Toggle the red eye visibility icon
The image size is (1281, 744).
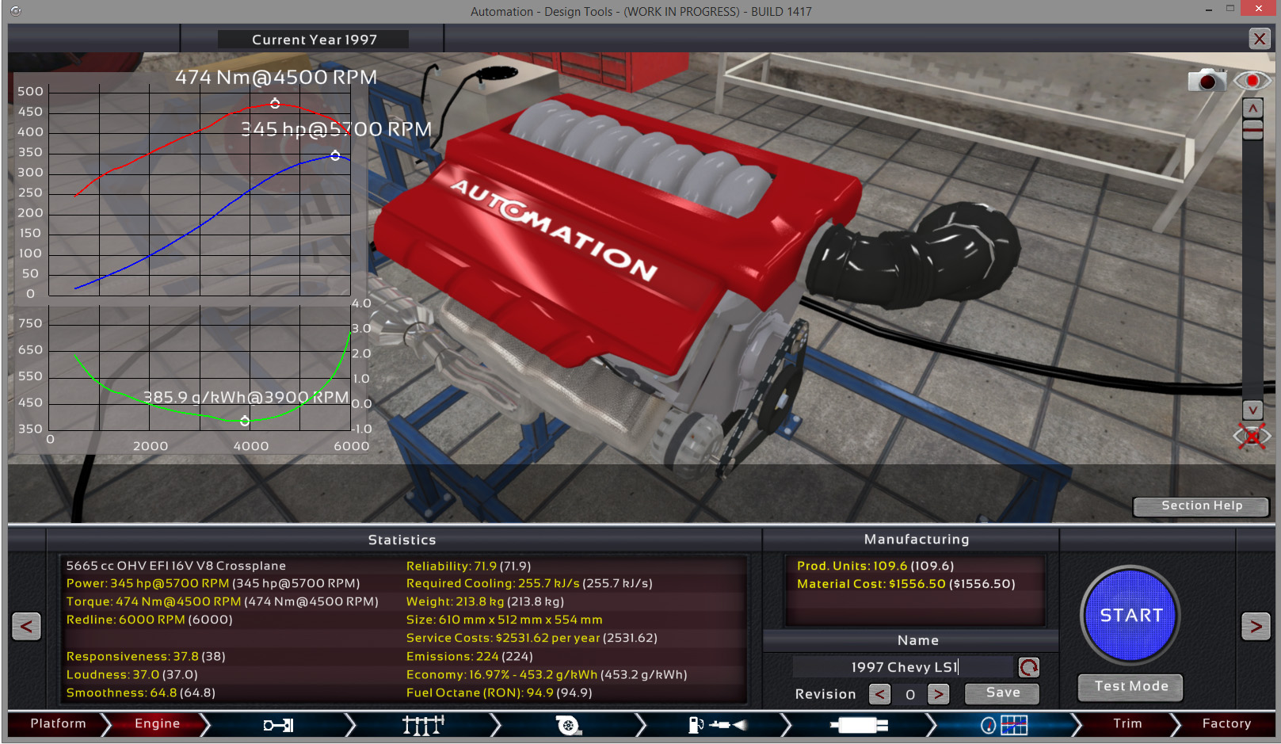coord(1252,80)
